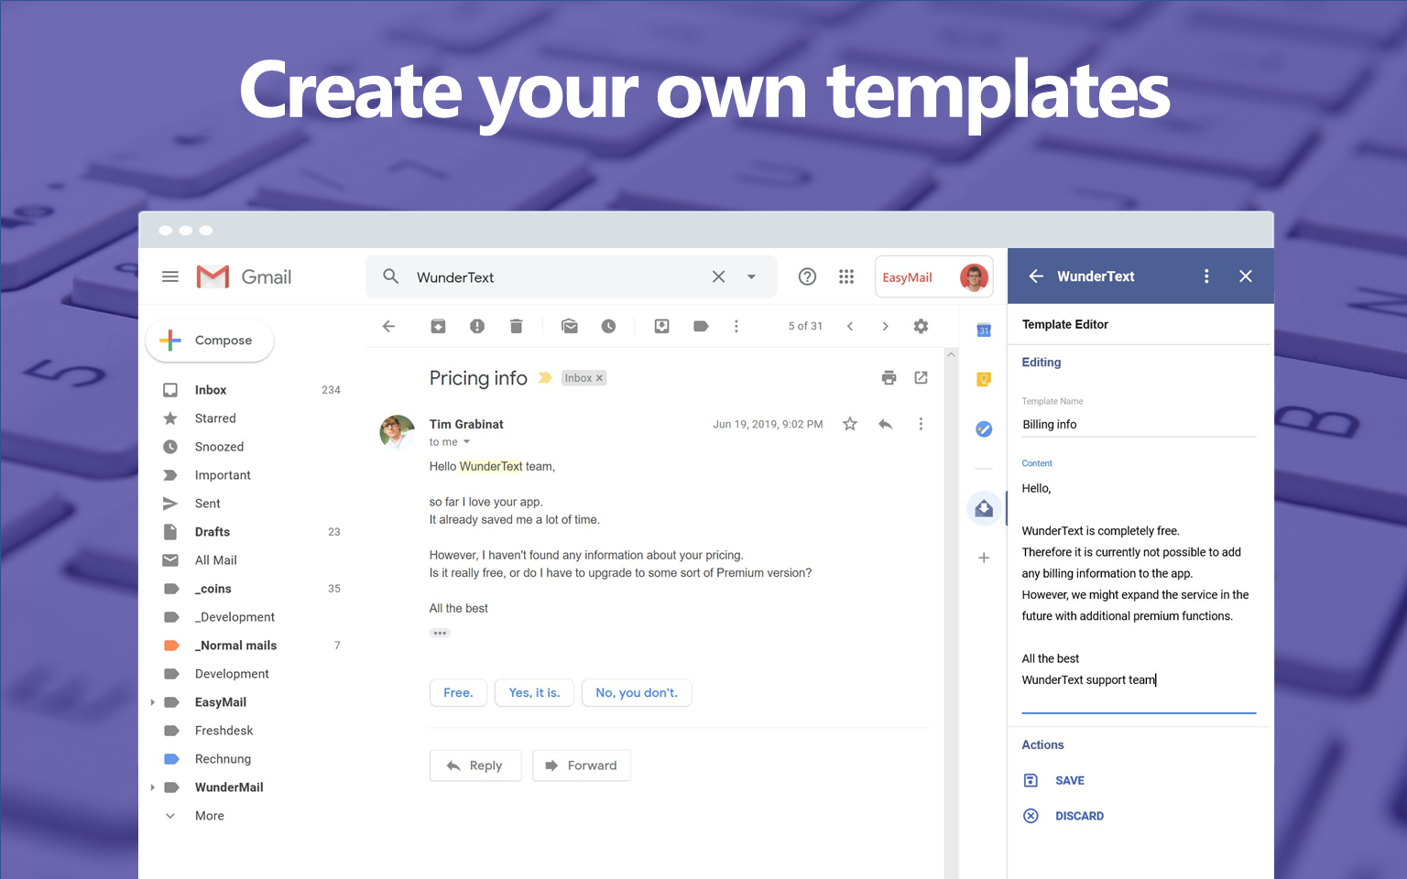Collapse the Gmail navigation sidebar
The width and height of the screenshot is (1407, 879).
[x=169, y=276]
